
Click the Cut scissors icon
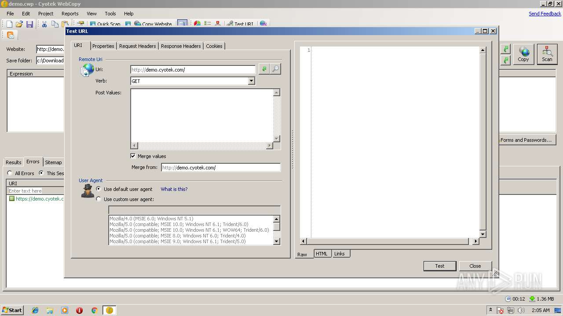44,24
